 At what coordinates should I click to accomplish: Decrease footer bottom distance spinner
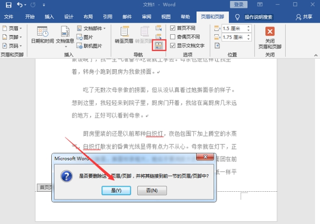point(248,39)
